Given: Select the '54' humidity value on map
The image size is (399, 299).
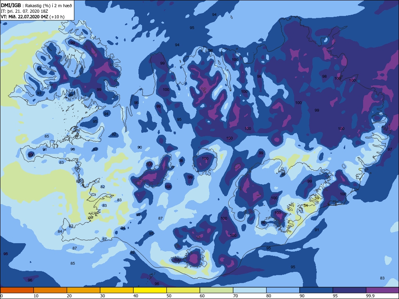Looking at the screenshot, I should coord(306,205).
